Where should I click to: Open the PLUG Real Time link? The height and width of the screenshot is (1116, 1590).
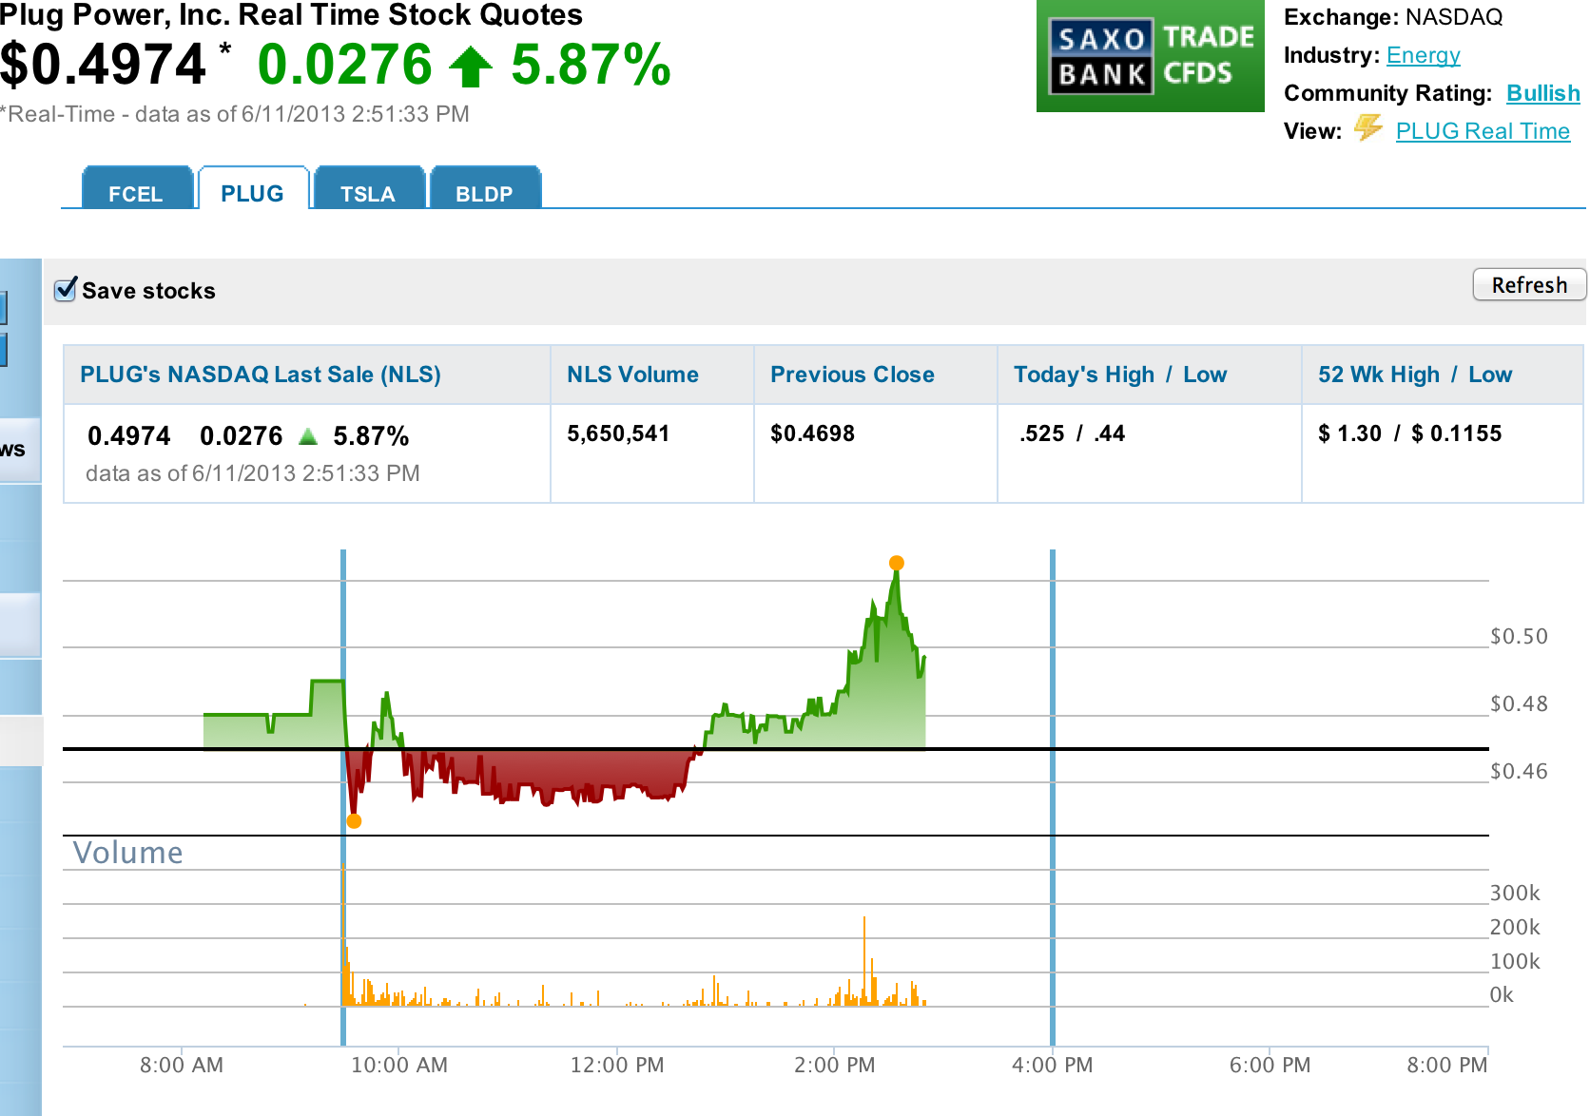pos(1482,131)
